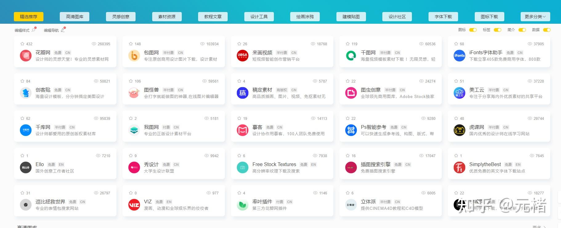Click the 免费 tag on Ello card
Screen dimensions: 561x228
(x=51, y=165)
